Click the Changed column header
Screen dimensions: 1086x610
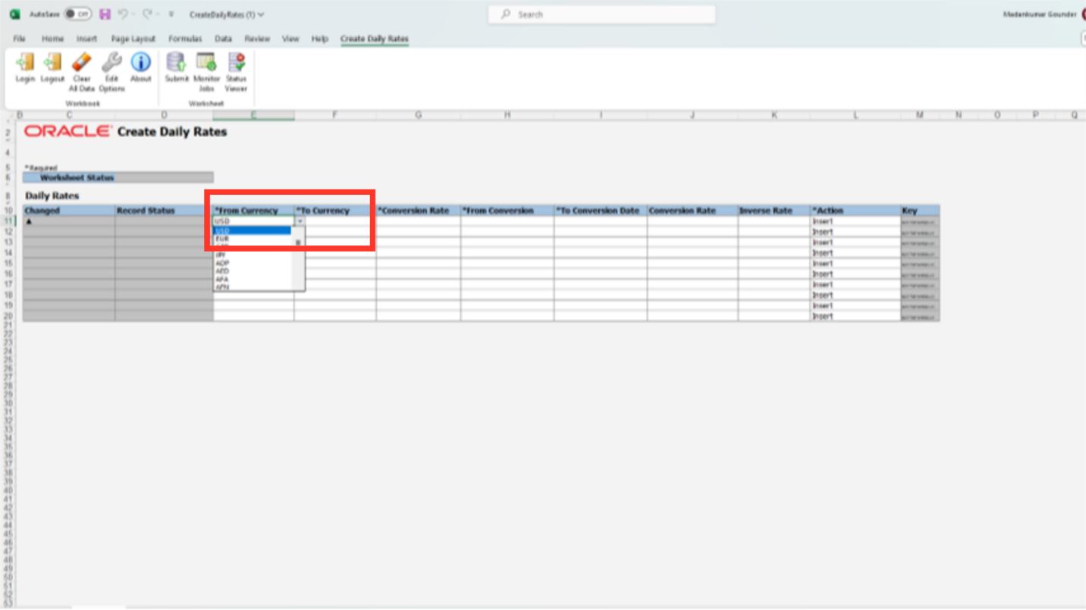click(x=68, y=211)
